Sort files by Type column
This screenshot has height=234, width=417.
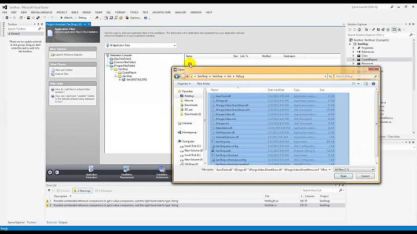click(297, 90)
